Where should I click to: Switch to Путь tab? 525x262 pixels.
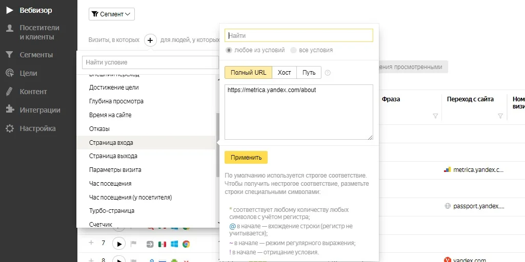click(x=309, y=73)
